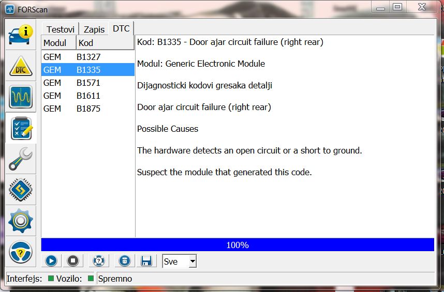
Task: Click the 'Modul: Generic Electronic Module' line
Action: [x=201, y=64]
